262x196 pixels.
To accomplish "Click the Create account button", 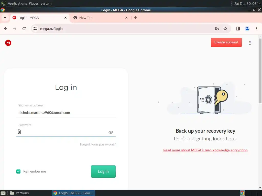I will click(x=226, y=42).
